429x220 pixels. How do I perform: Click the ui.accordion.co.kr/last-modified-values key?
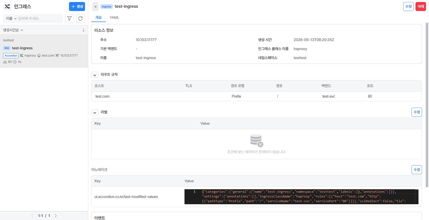pyautogui.click(x=126, y=197)
